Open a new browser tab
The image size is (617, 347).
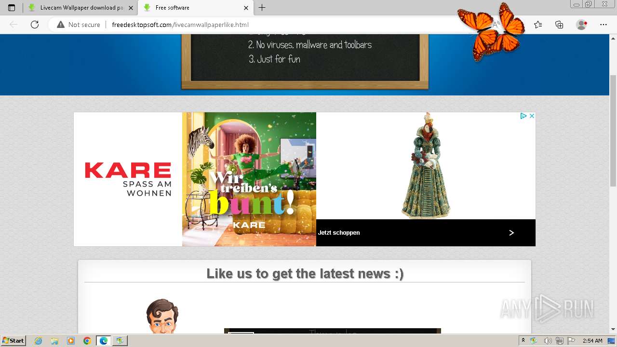262,8
